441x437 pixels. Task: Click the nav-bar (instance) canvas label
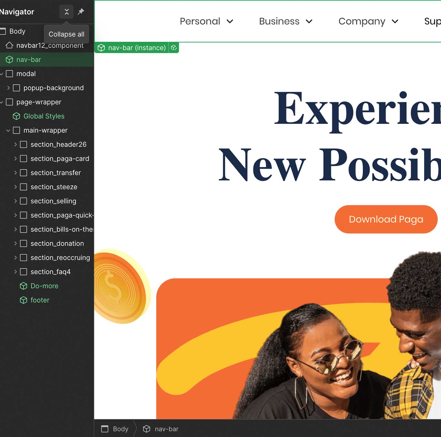(137, 48)
